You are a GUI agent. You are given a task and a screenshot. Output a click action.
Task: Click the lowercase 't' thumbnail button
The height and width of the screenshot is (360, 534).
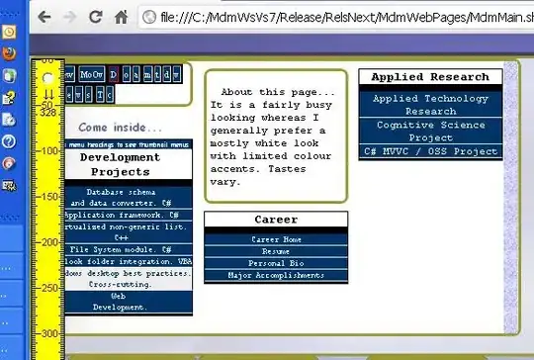tap(157, 74)
